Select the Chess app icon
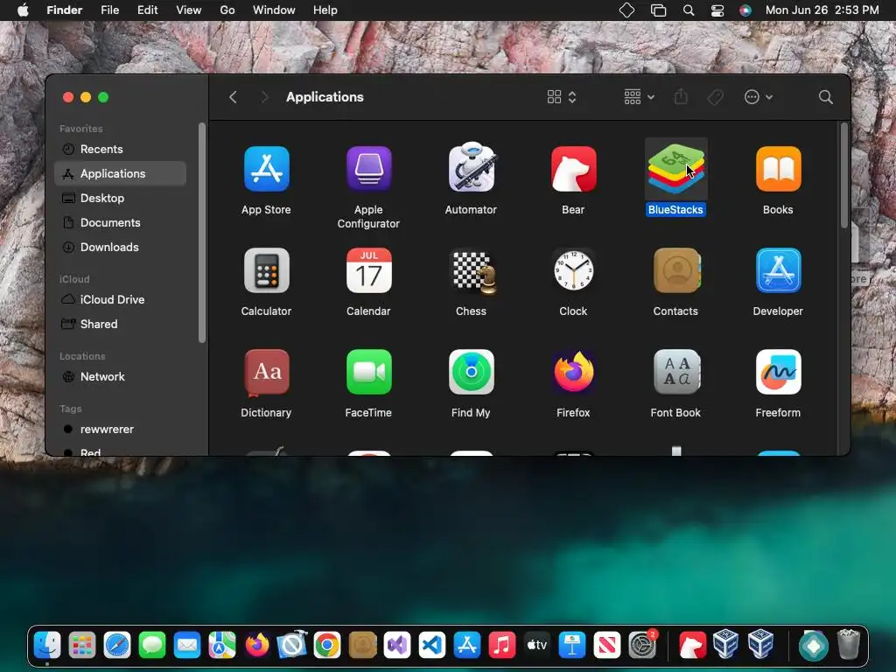The height and width of the screenshot is (672, 896). point(473,271)
